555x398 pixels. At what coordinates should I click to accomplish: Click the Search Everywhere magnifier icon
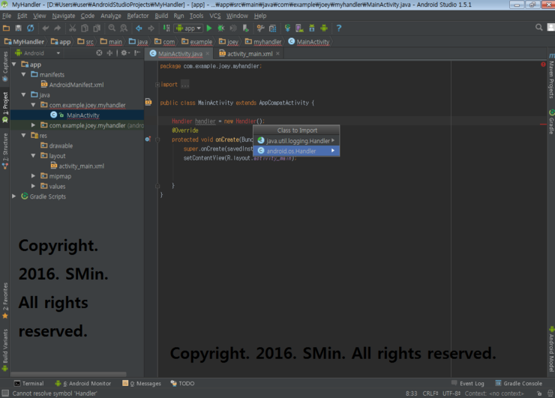click(x=538, y=27)
